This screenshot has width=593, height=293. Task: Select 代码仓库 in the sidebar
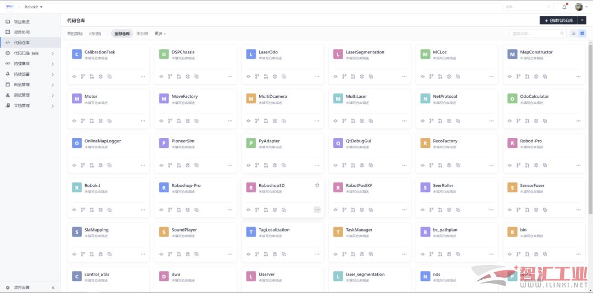click(x=30, y=43)
